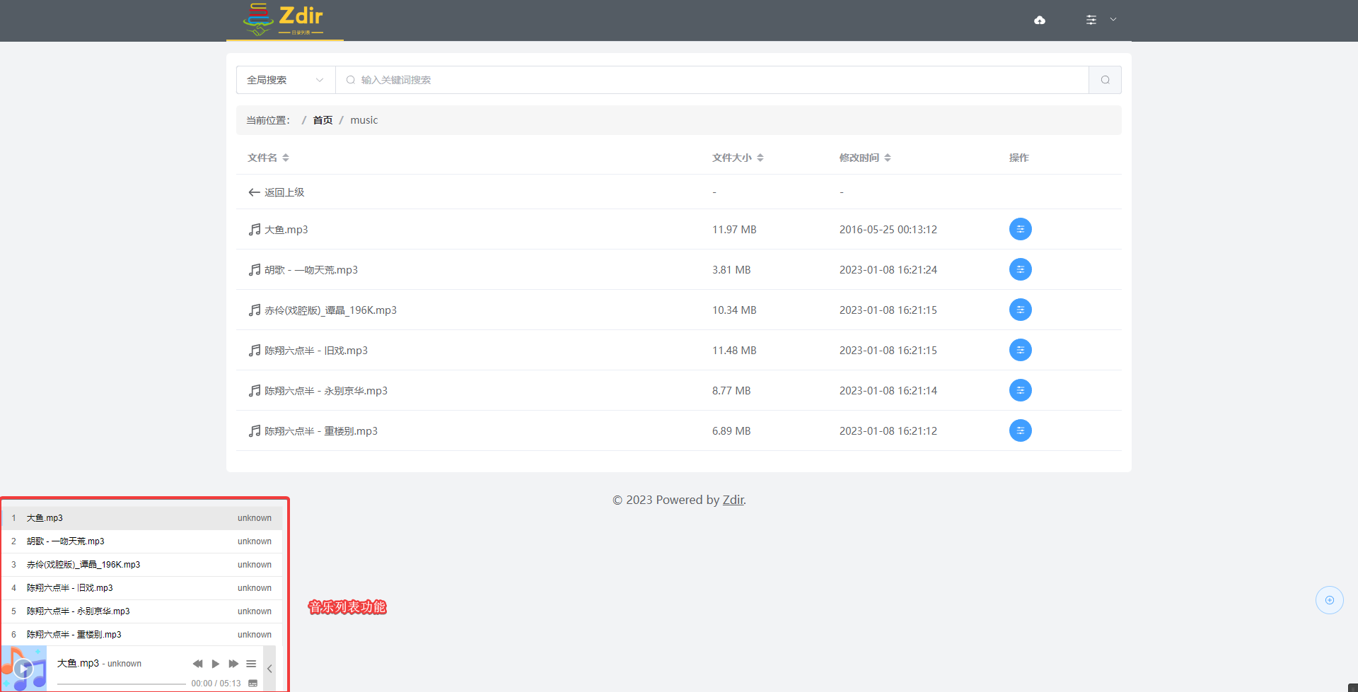Open operations menu for 胡歌 - 一吻天荒.mp3
1358x692 pixels.
(x=1020, y=269)
